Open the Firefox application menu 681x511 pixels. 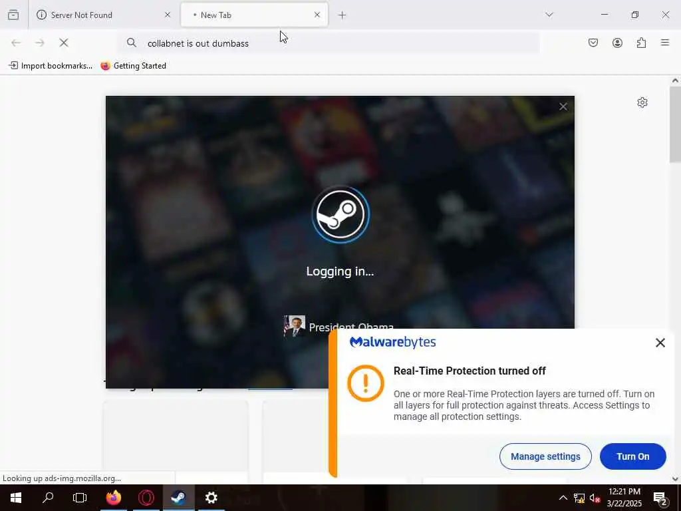point(665,43)
